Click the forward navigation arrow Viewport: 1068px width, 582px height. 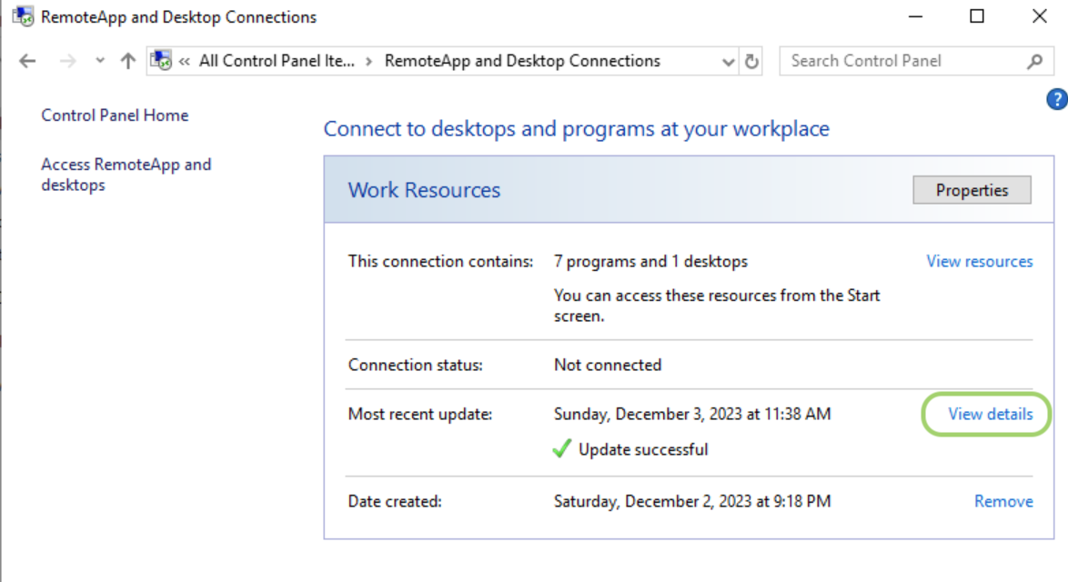[67, 61]
